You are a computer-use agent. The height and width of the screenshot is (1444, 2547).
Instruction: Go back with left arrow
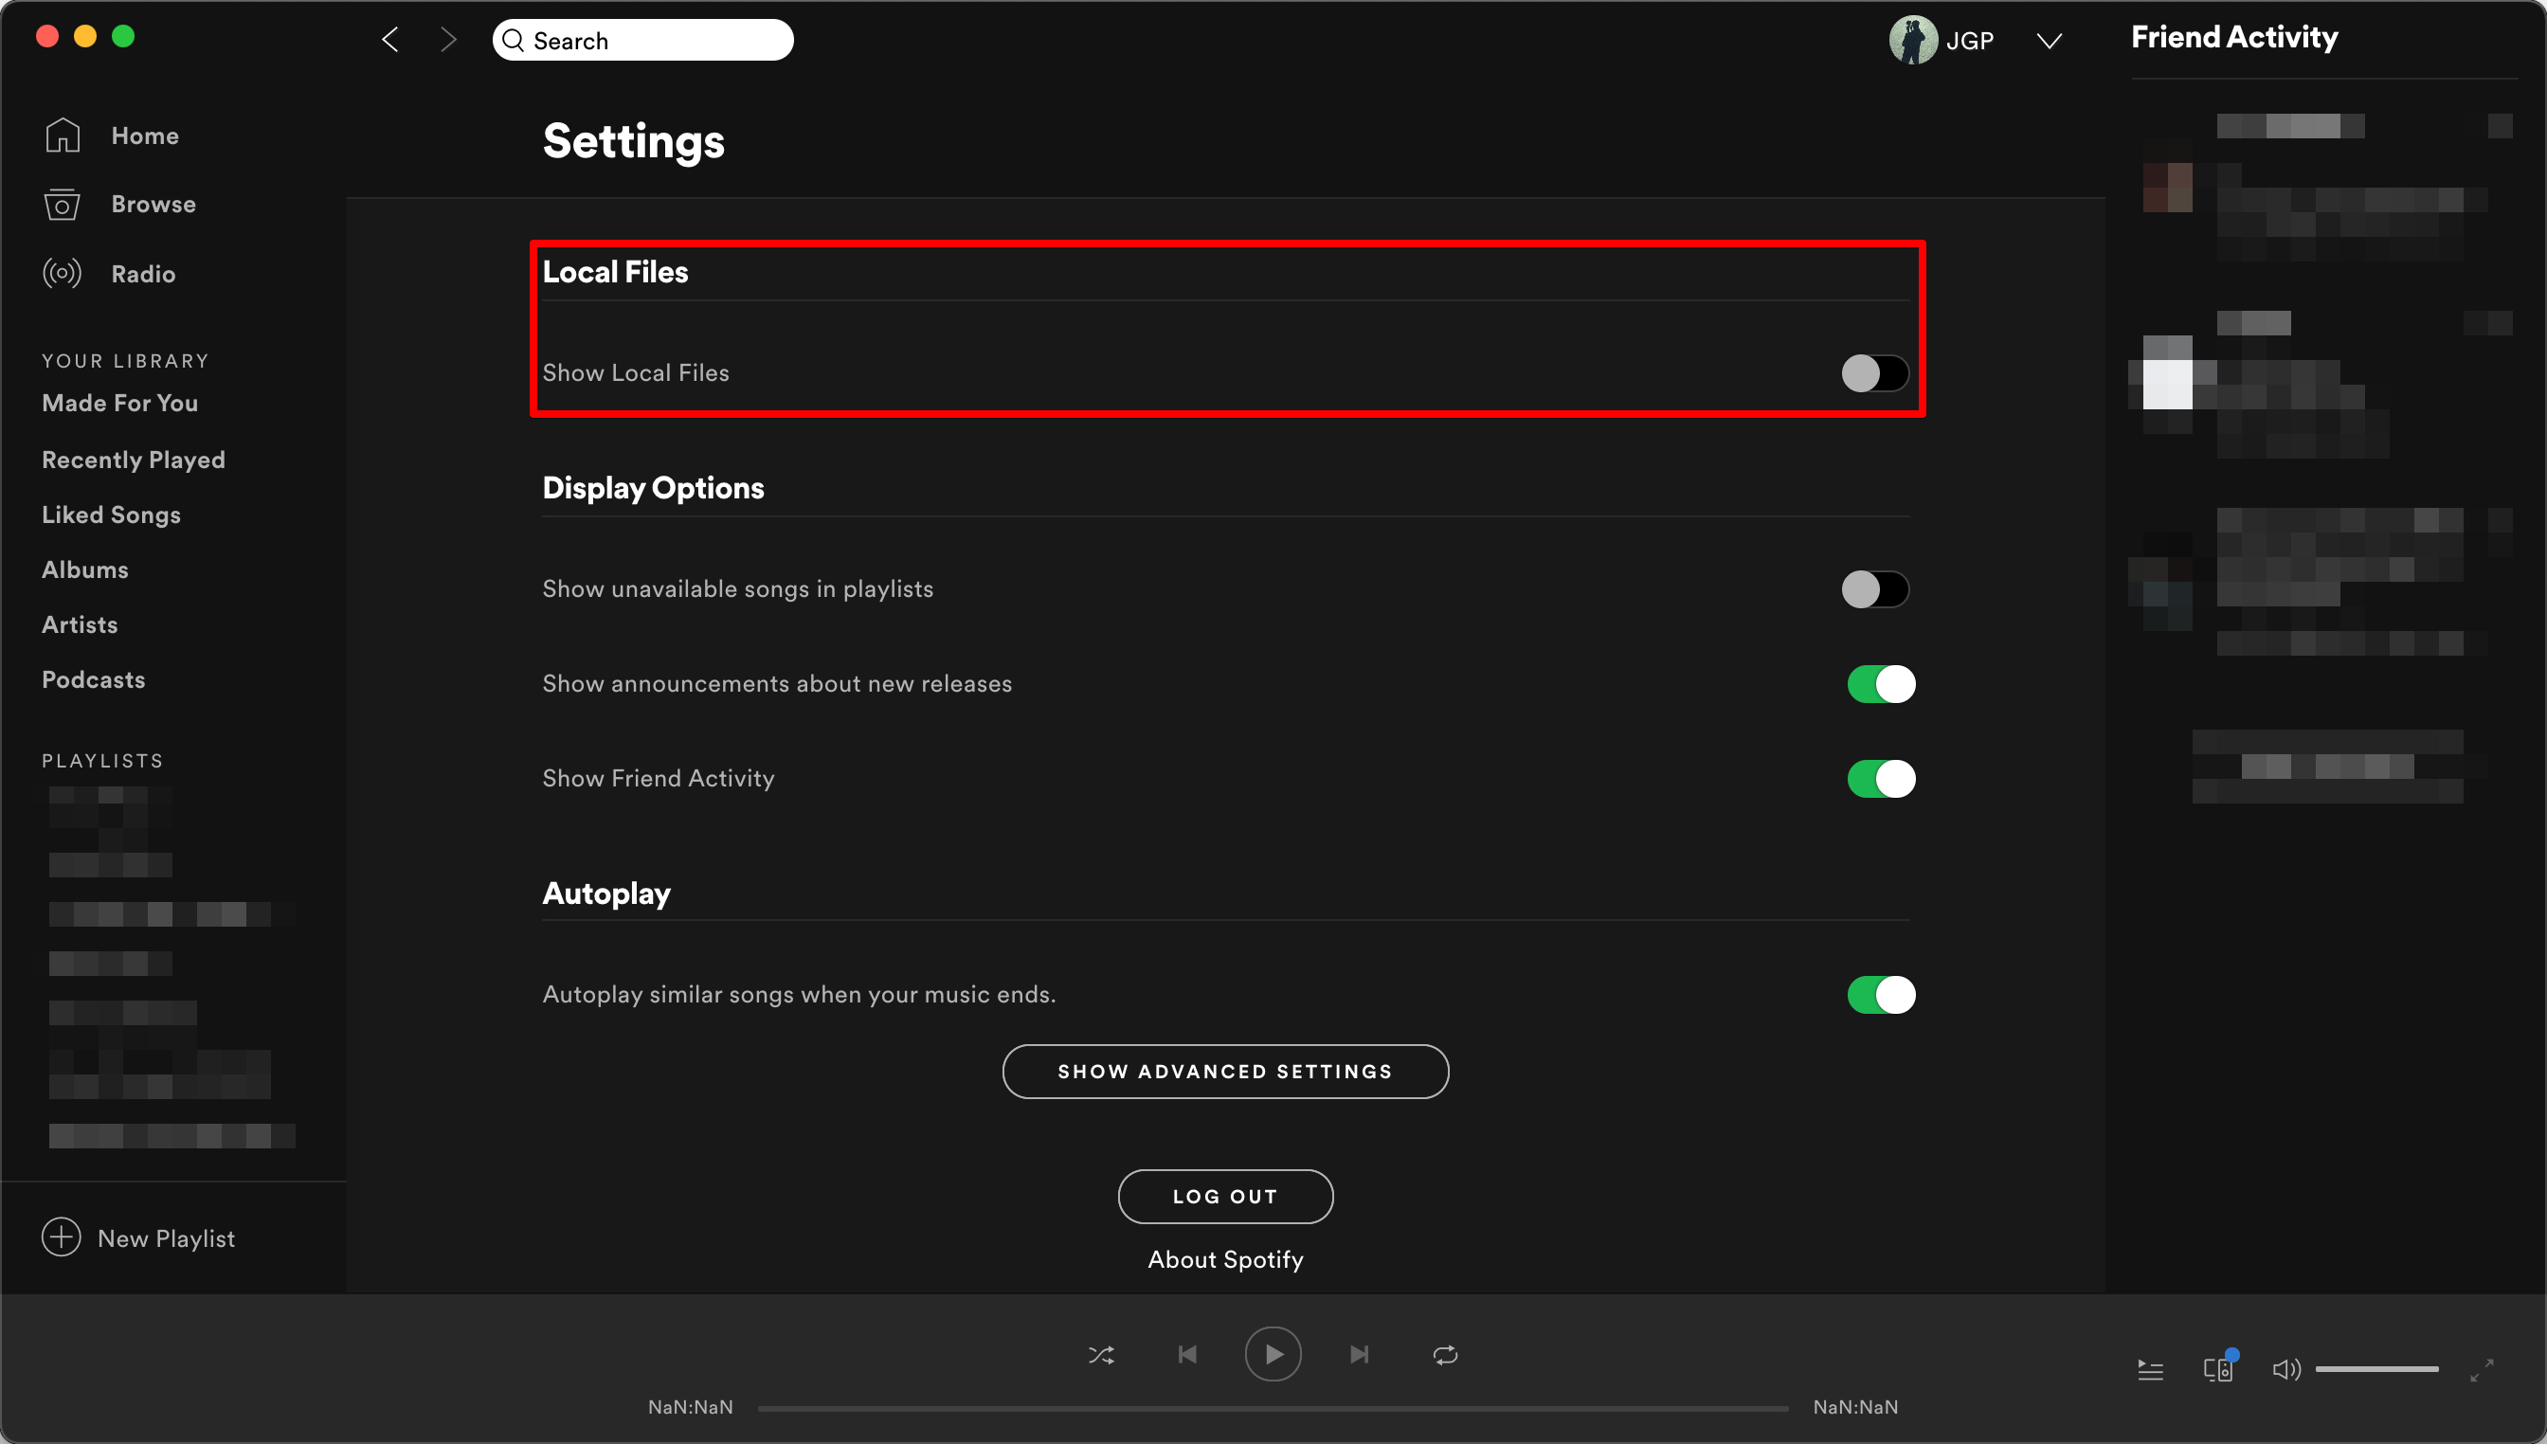(390, 40)
